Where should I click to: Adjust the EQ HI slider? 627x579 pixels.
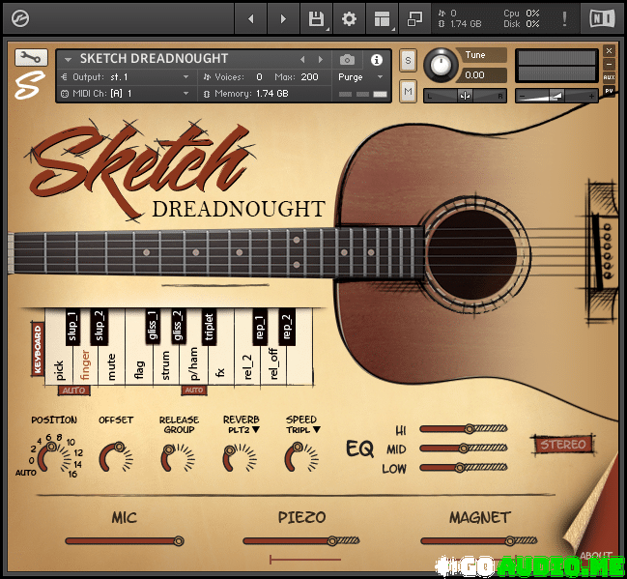tap(464, 429)
